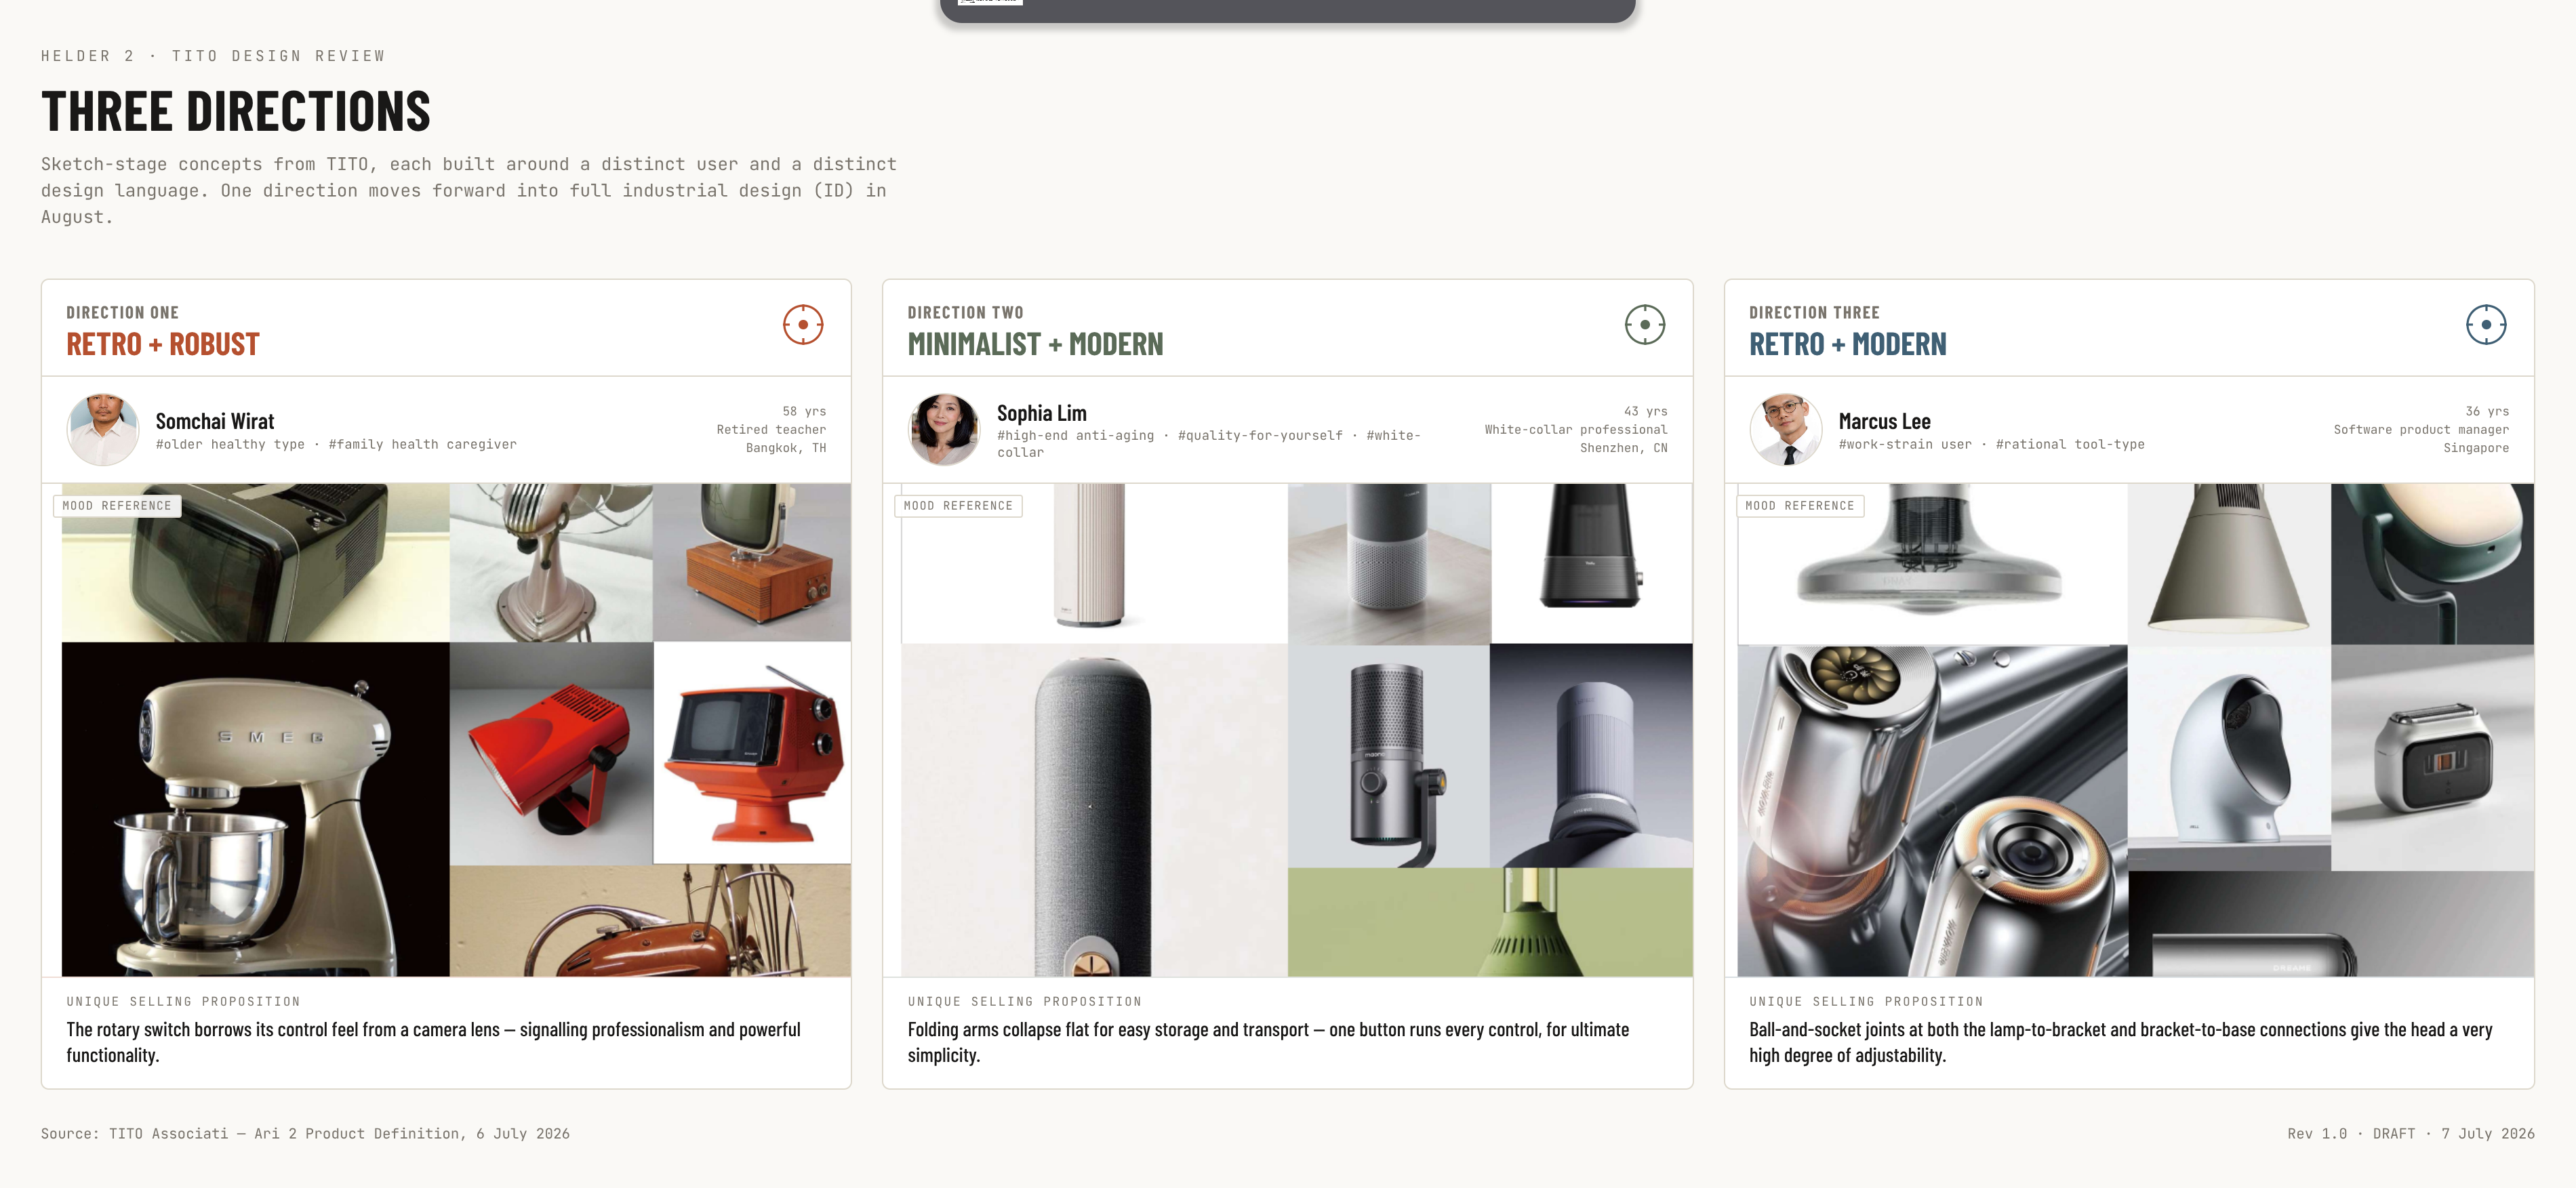Click the folding arms selling proposition text
Image resolution: width=2576 pixels, height=1188 pixels.
pyautogui.click(x=1268, y=1042)
